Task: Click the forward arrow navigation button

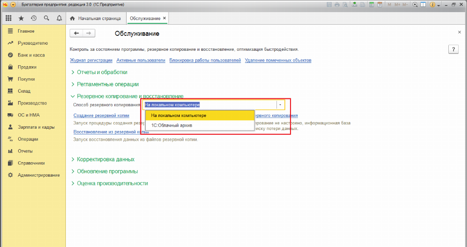Action: tap(89, 33)
